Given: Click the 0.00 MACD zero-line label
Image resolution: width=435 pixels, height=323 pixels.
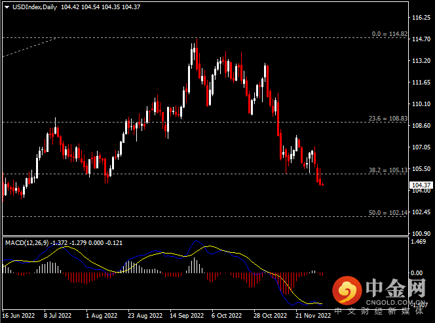Looking at the screenshot, I should [417, 273].
